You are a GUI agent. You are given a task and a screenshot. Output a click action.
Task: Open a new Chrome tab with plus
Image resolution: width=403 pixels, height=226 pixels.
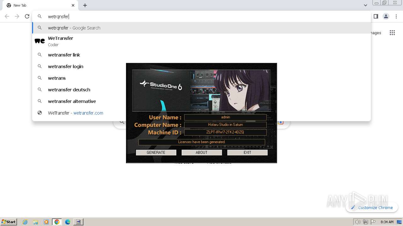point(85,5)
